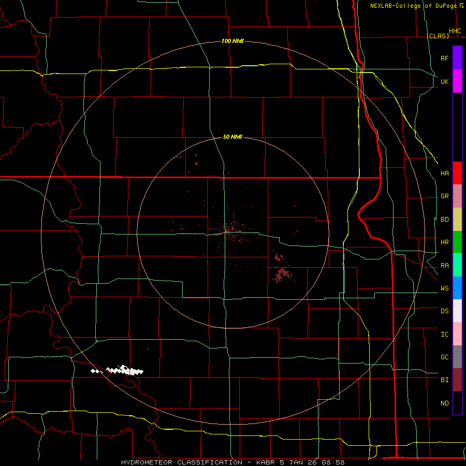Viewport: 466px width, 466px height.
Task: Click the GR legend label
Action: pyautogui.click(x=444, y=196)
